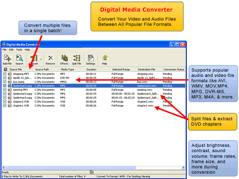Select the shopping.MP3 file name
Image resolution: width=239 pixels, height=179 pixels.
(21, 74)
